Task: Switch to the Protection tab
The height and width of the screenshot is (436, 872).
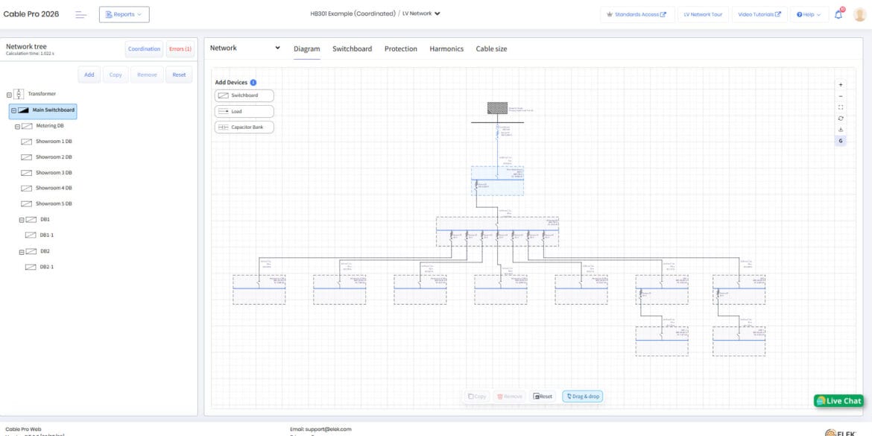Action: [x=400, y=49]
